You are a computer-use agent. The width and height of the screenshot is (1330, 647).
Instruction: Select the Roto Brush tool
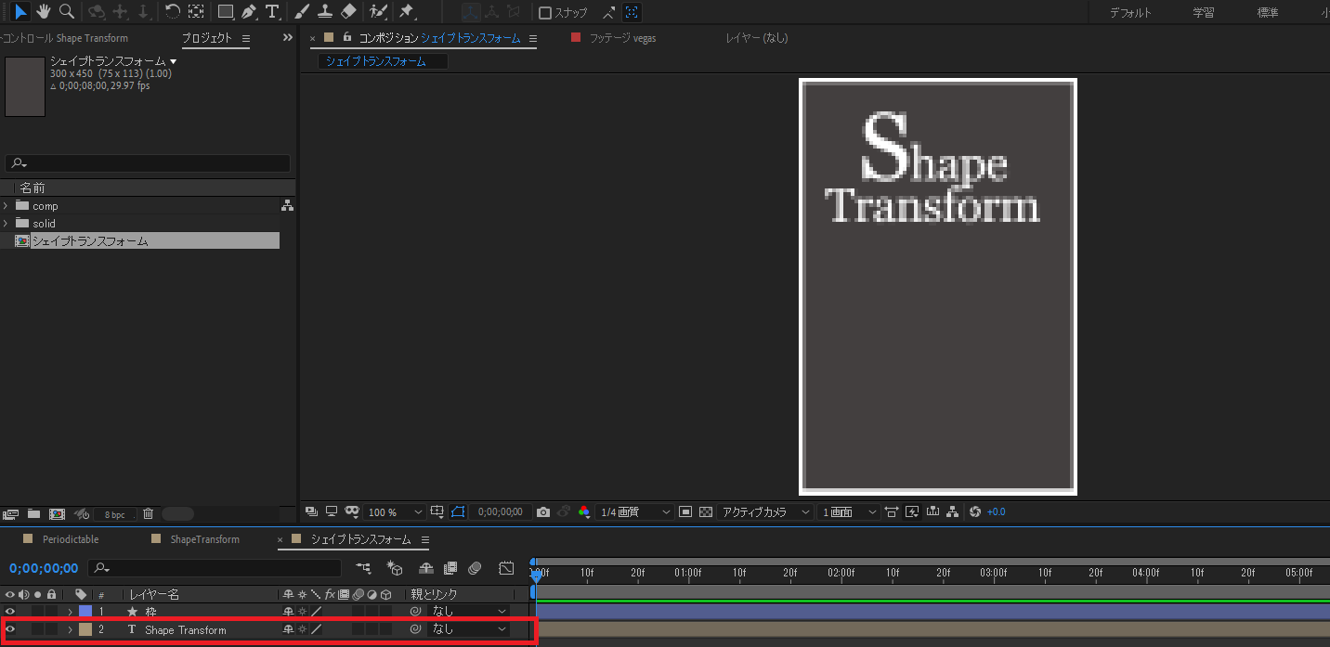tap(378, 12)
